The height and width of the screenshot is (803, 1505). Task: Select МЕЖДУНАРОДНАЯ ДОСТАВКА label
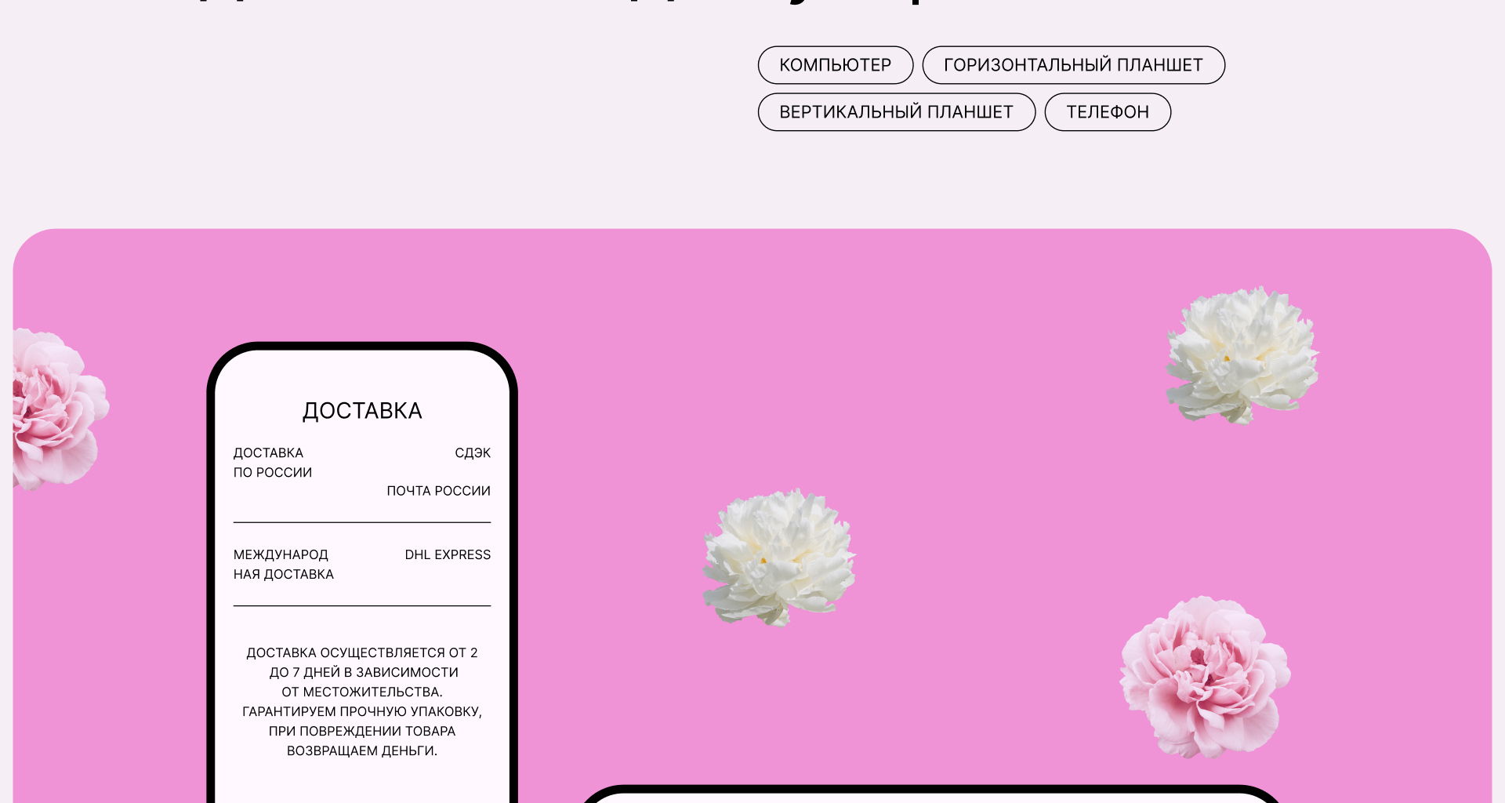click(x=284, y=565)
